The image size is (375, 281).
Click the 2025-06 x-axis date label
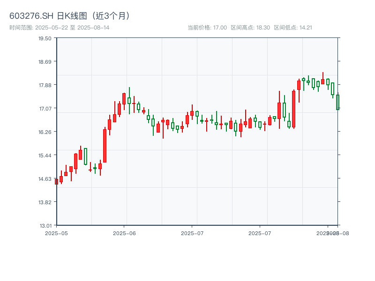pyautogui.click(x=124, y=233)
